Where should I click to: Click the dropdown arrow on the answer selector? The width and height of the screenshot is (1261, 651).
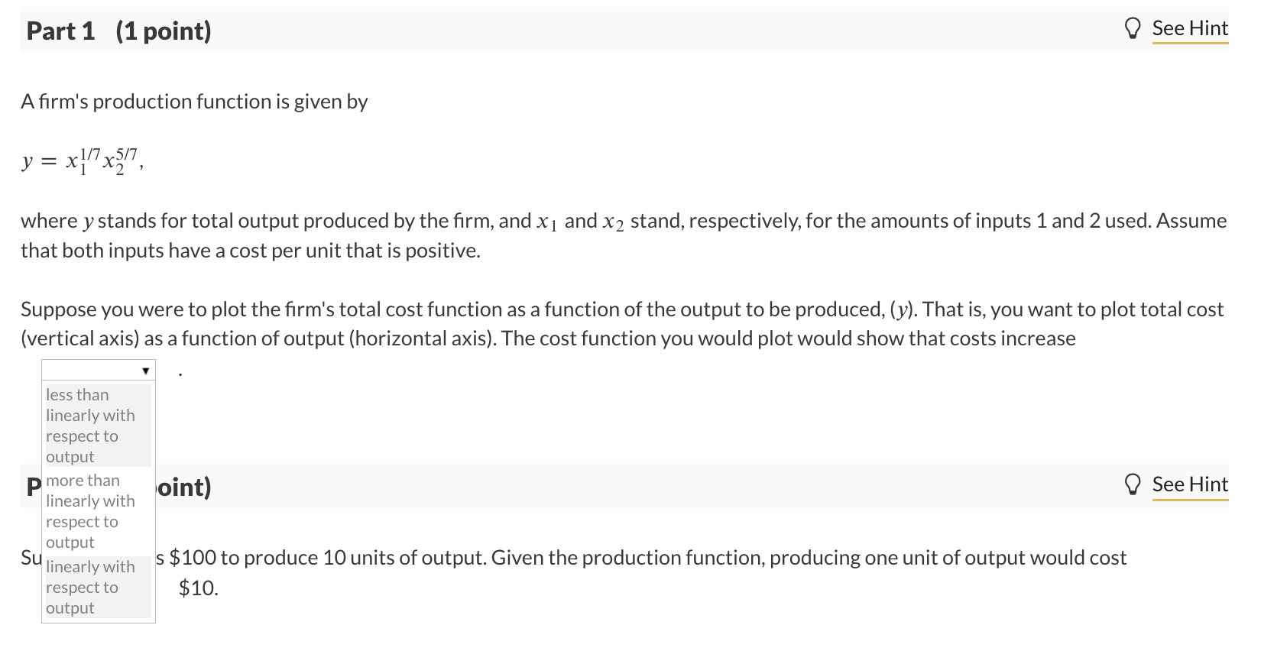[145, 369]
